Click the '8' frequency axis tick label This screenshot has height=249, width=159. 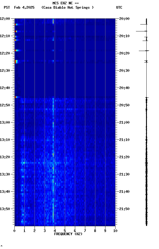(95, 231)
